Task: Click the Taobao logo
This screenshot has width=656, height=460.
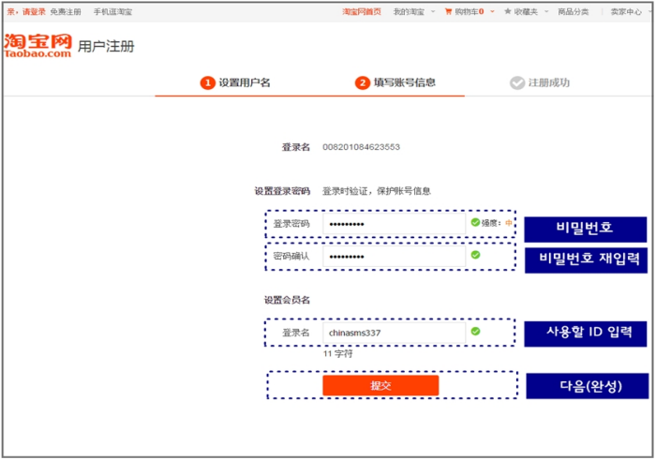Action: tap(37, 46)
